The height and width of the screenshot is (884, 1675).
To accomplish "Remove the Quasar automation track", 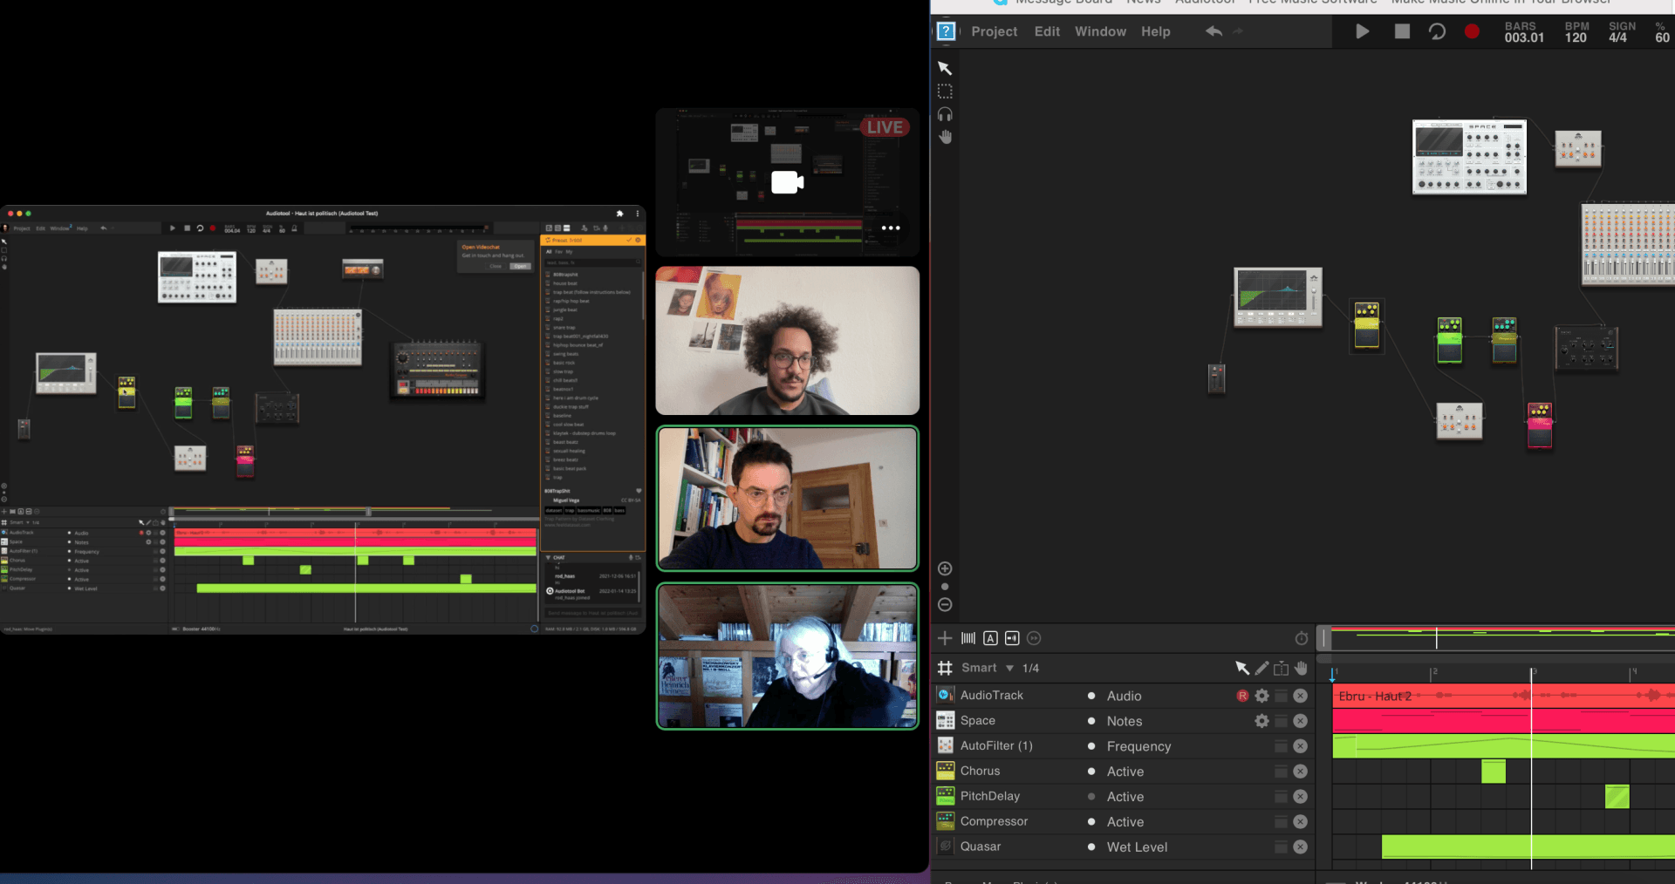I will (x=1300, y=847).
